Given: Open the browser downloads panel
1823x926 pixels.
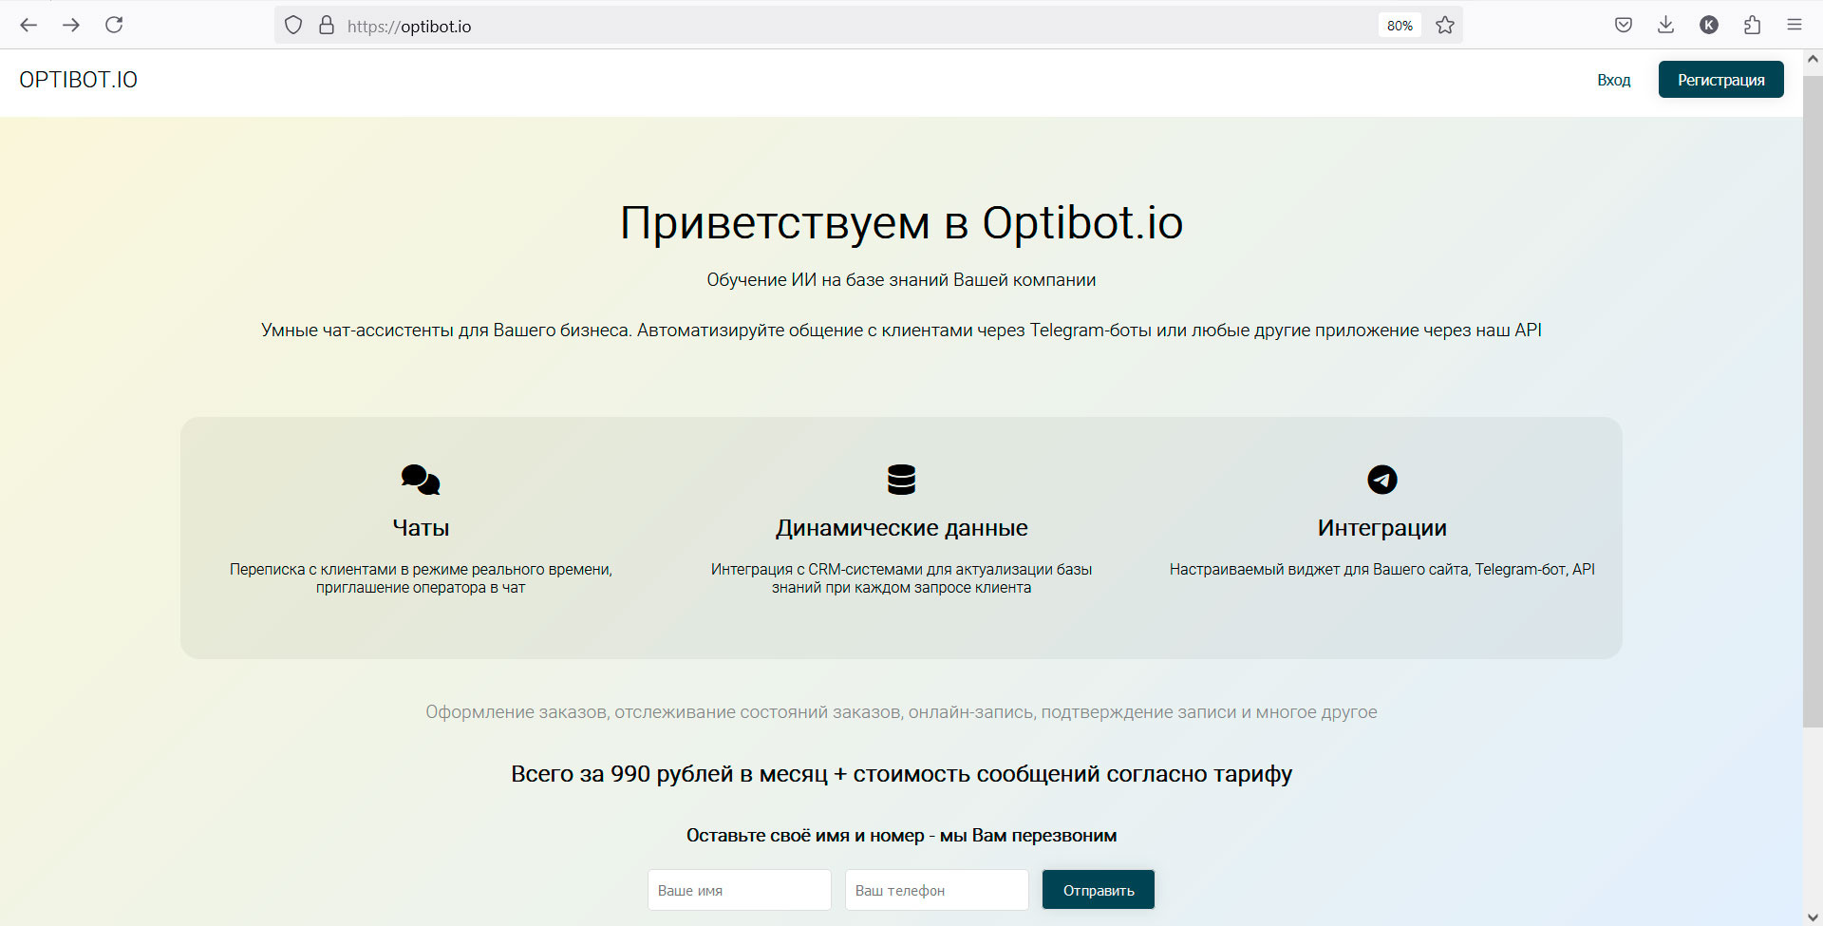Looking at the screenshot, I should pos(1665,26).
